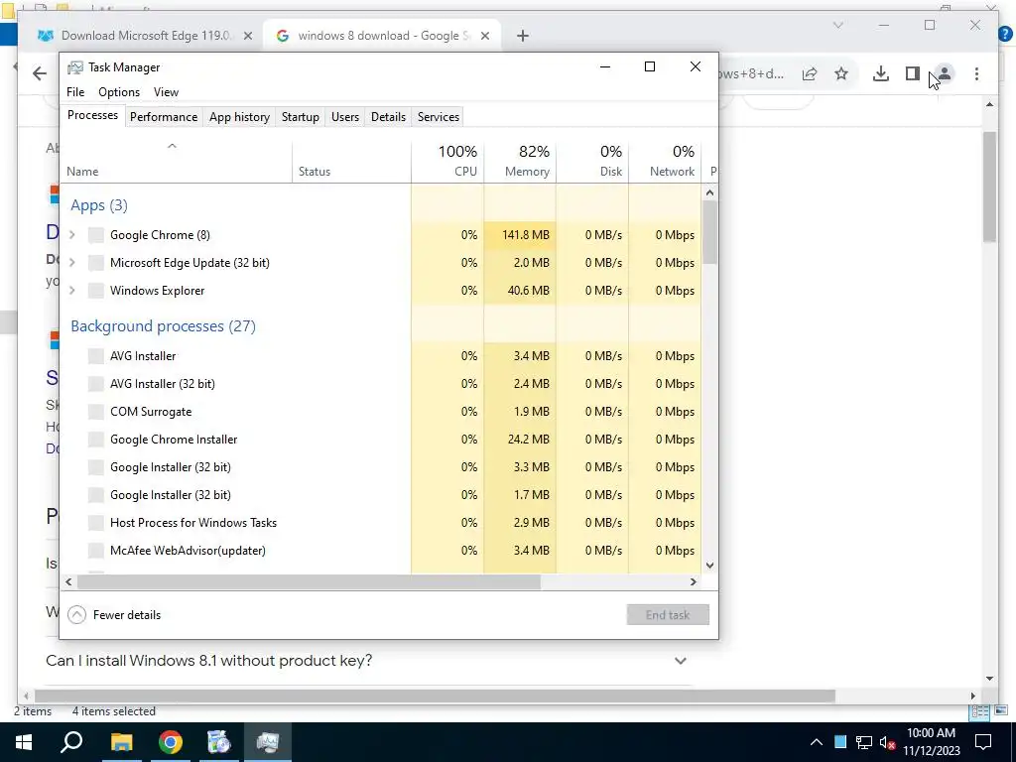Viewport: 1016px width, 762px height.
Task: Click the COM Surrogate process icon
Action: point(96,412)
